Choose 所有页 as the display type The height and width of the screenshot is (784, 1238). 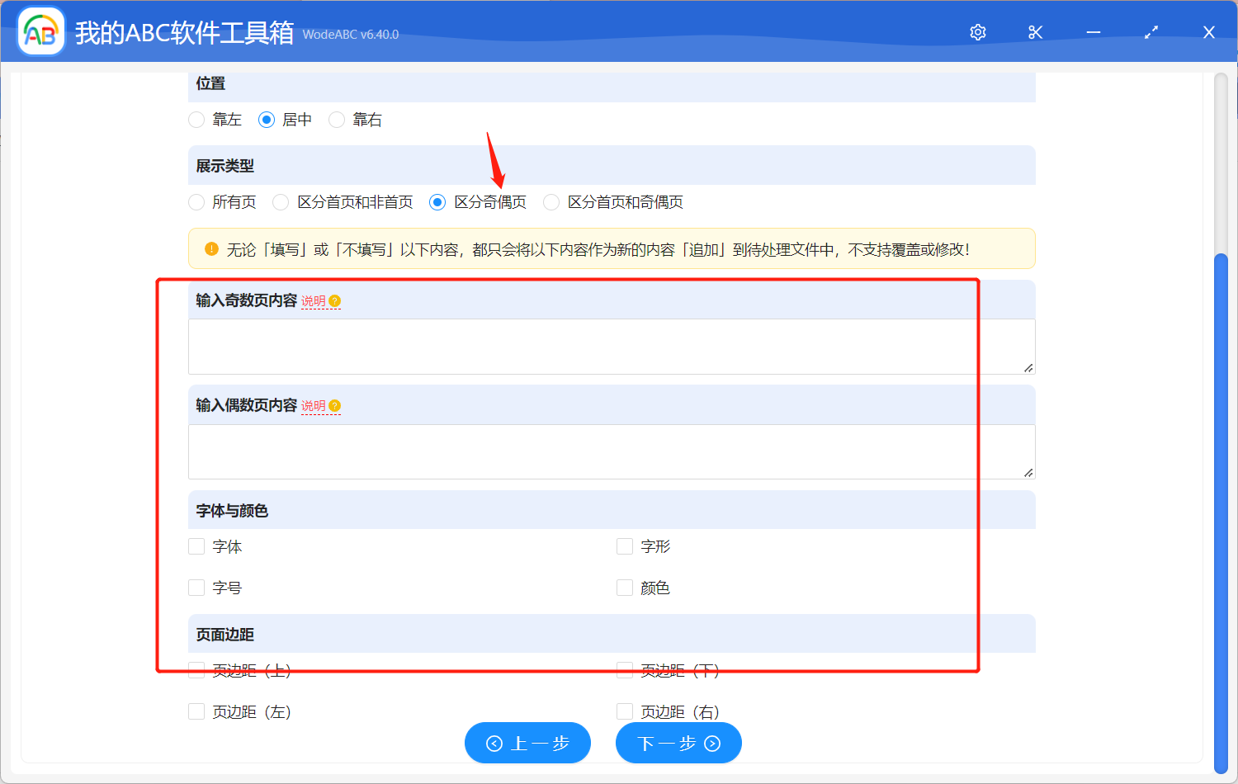[x=196, y=201]
